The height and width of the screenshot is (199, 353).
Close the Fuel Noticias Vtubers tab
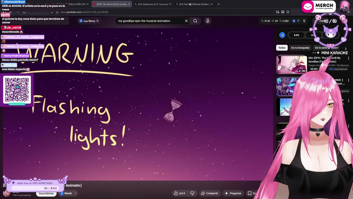(212, 4)
